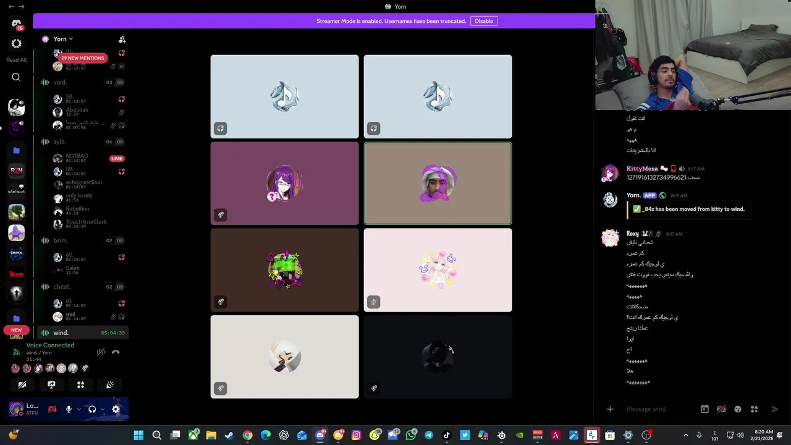This screenshot has width=791, height=445.
Task: Open the Roxy username in chat
Action: pos(633,234)
